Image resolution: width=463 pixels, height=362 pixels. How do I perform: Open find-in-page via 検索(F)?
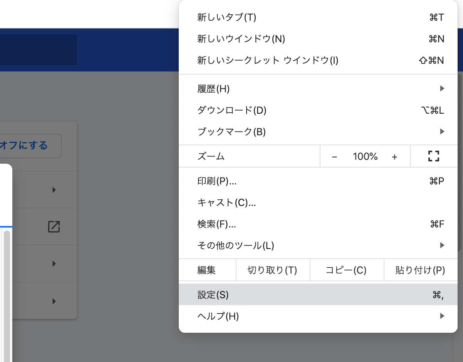point(218,224)
